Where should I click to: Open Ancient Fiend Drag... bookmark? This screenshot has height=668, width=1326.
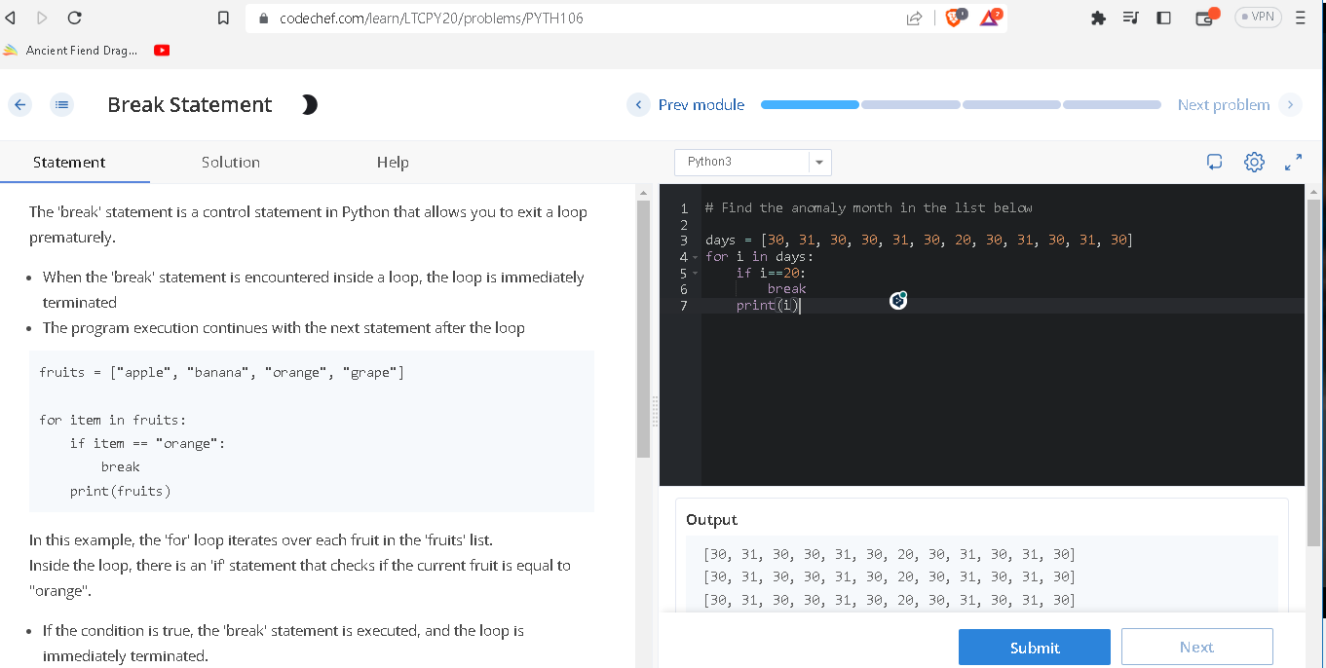point(71,51)
